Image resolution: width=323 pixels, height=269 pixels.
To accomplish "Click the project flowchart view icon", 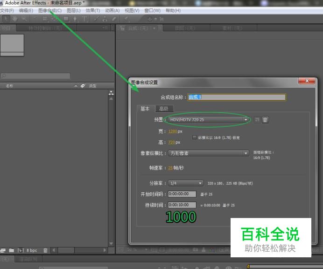I will (x=111, y=93).
